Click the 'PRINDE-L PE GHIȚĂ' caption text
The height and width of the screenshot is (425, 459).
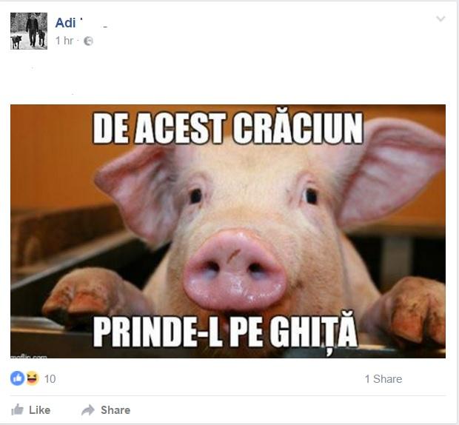pyautogui.click(x=225, y=332)
